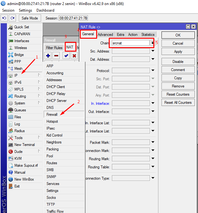Click the Comment button
Image resolution: width=198 pixels, height=213 pixels.
tap(178, 70)
